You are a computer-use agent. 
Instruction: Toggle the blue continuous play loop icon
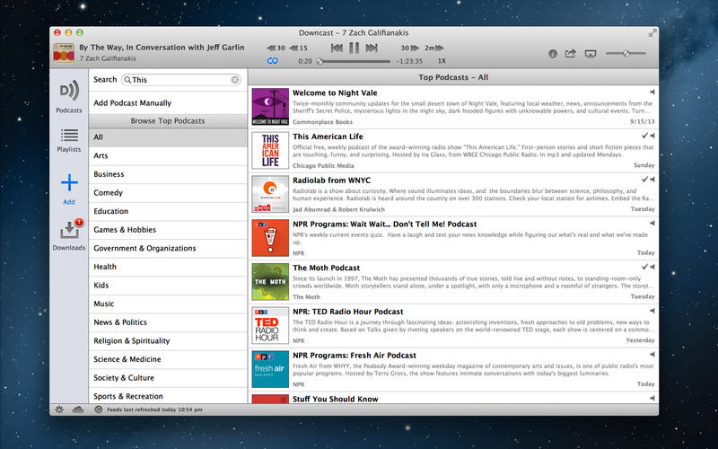point(273,61)
